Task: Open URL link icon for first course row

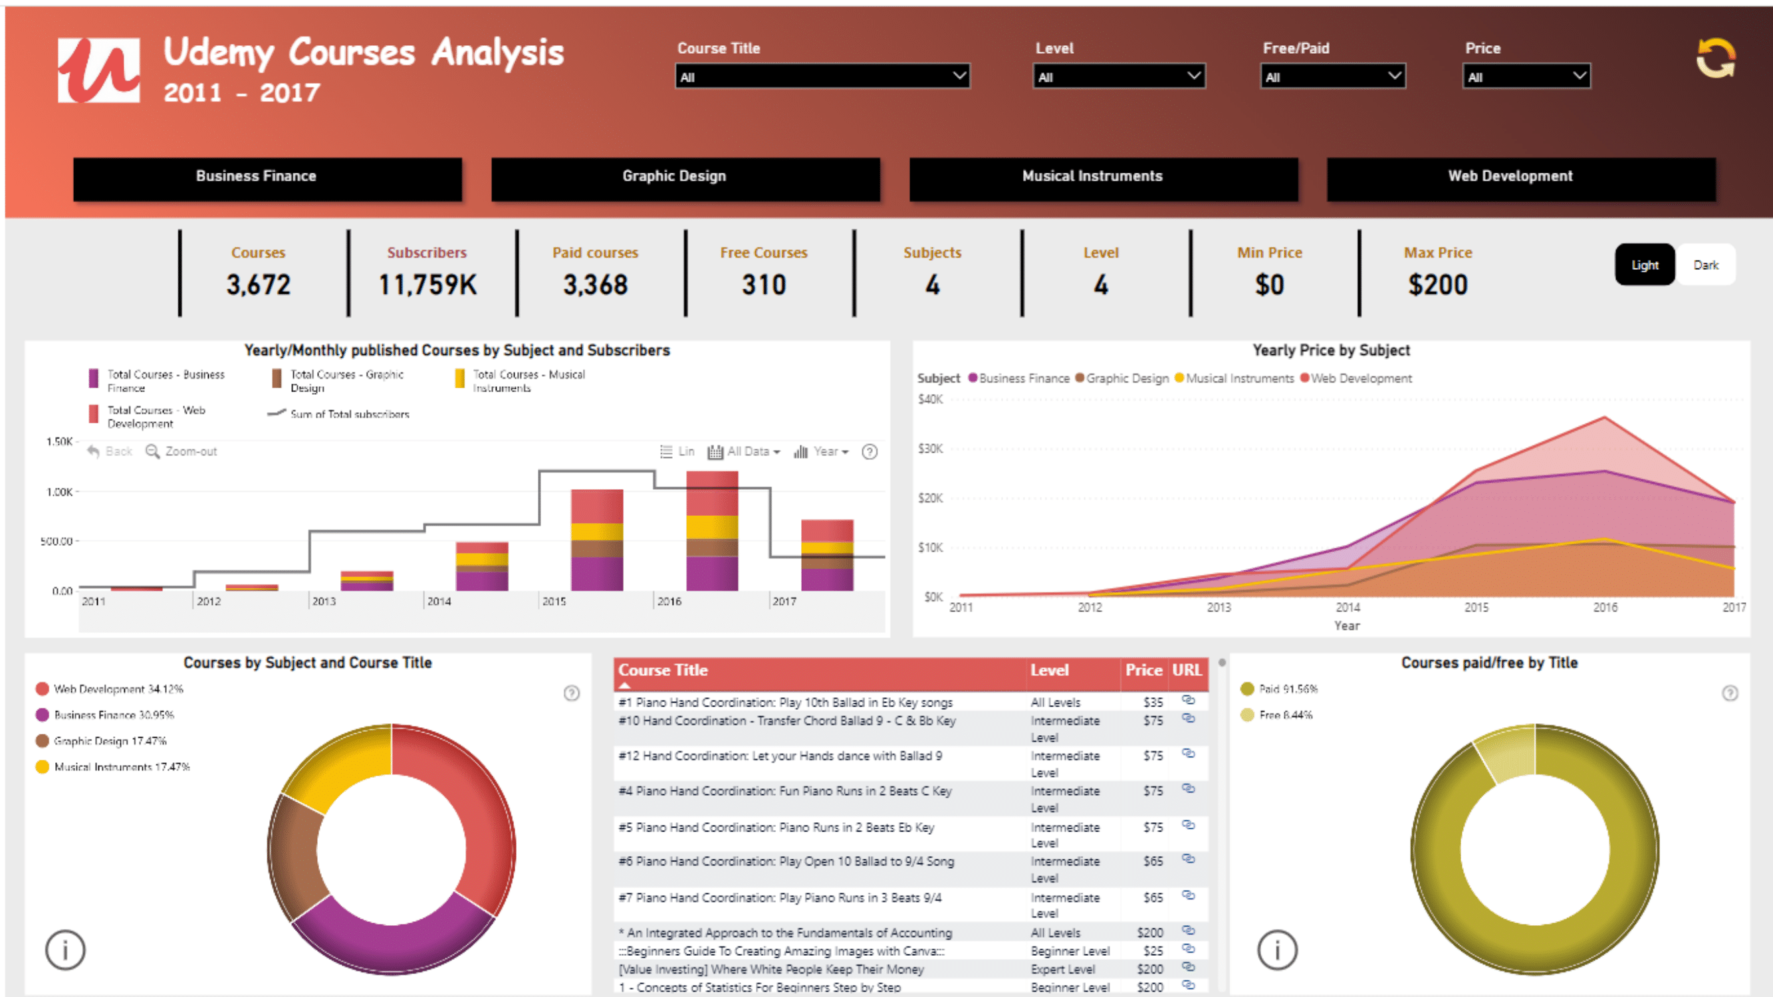Action: pyautogui.click(x=1188, y=701)
